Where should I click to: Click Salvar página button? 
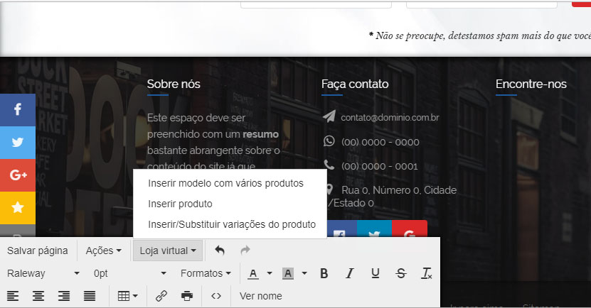tap(38, 251)
